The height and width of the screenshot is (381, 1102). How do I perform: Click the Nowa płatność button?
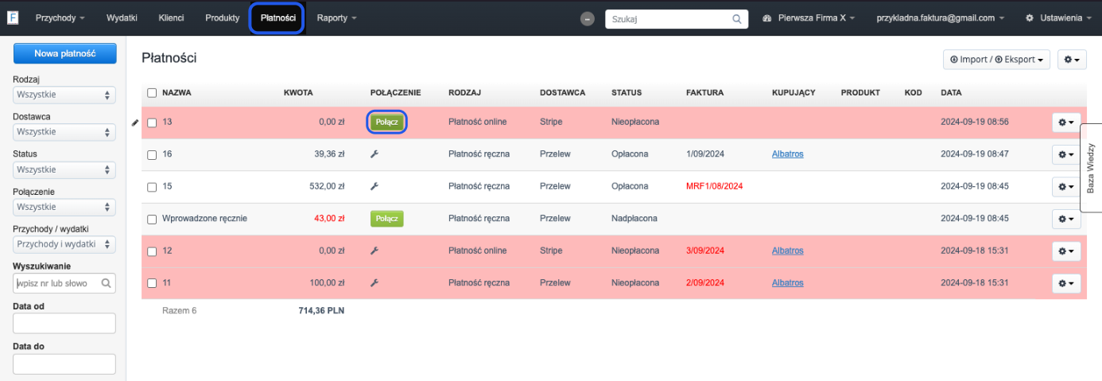tap(64, 53)
